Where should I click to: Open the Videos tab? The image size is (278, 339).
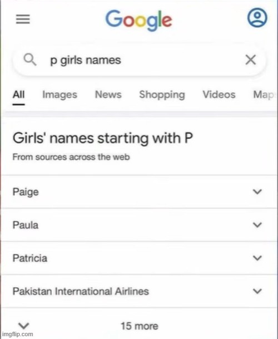tap(219, 95)
